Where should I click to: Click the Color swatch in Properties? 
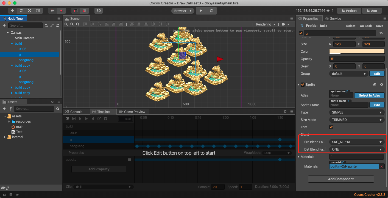357,52
